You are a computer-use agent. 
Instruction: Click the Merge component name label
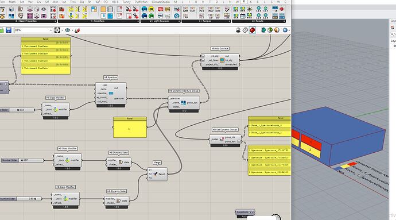157,163
